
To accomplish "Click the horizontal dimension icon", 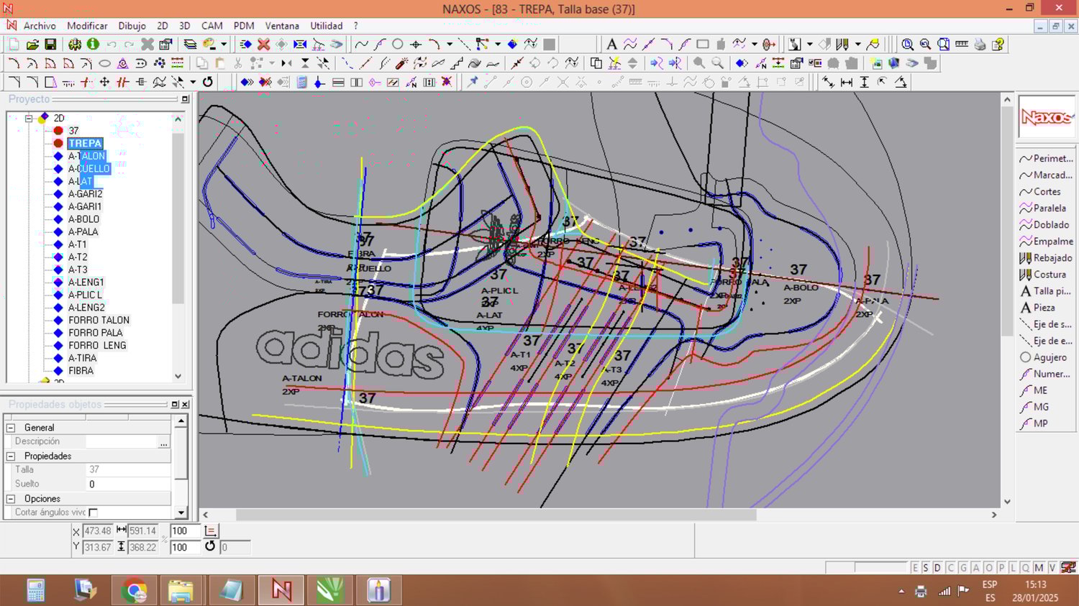I will [847, 82].
